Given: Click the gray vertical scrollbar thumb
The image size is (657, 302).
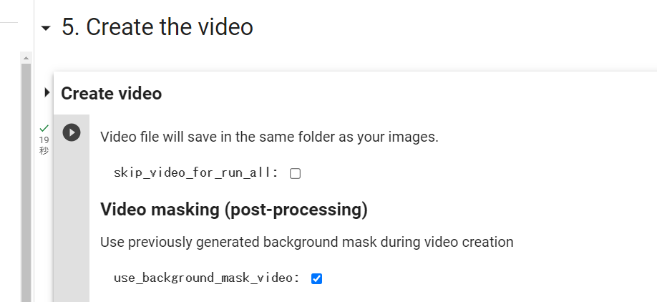Looking at the screenshot, I should pos(26,182).
